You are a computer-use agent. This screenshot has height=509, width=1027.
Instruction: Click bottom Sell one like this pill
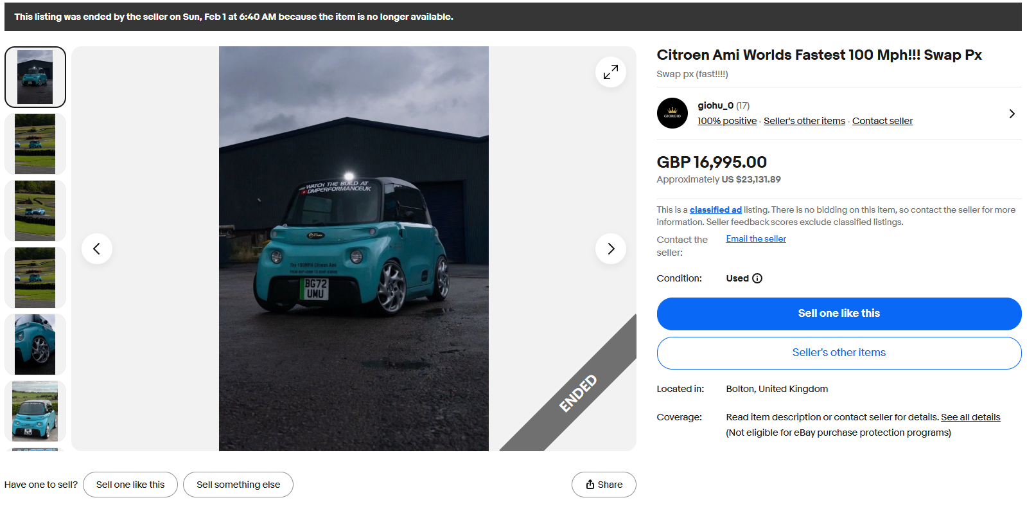pyautogui.click(x=130, y=485)
